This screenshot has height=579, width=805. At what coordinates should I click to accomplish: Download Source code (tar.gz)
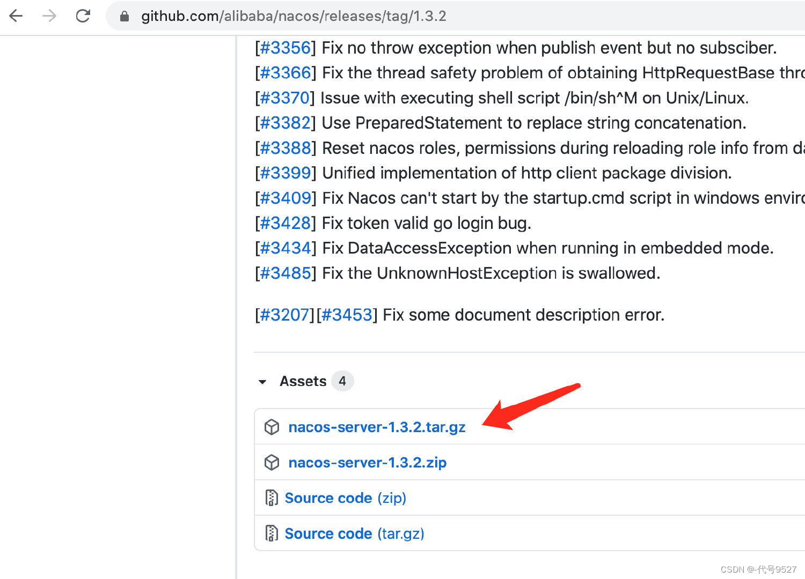[x=354, y=533]
